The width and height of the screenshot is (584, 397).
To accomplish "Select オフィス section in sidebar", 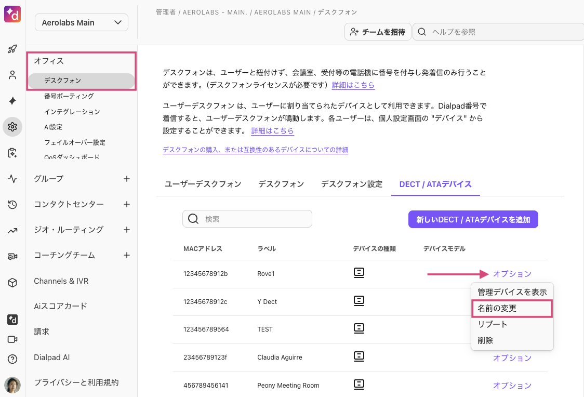I will point(49,61).
